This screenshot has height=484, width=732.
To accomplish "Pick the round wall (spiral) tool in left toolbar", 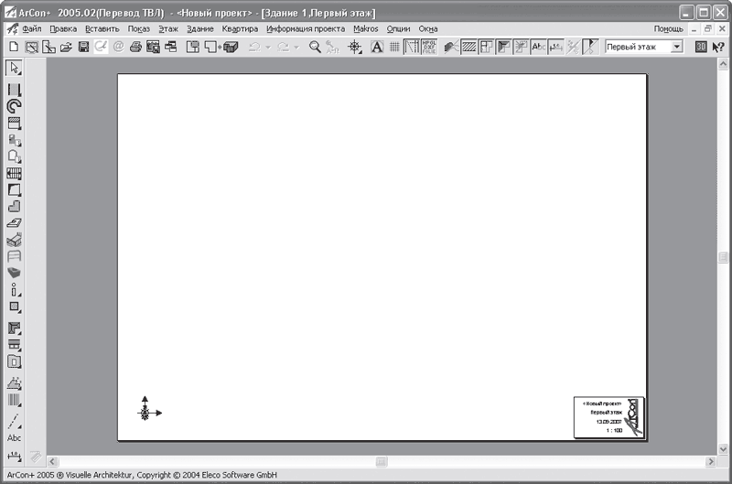I will (14, 106).
